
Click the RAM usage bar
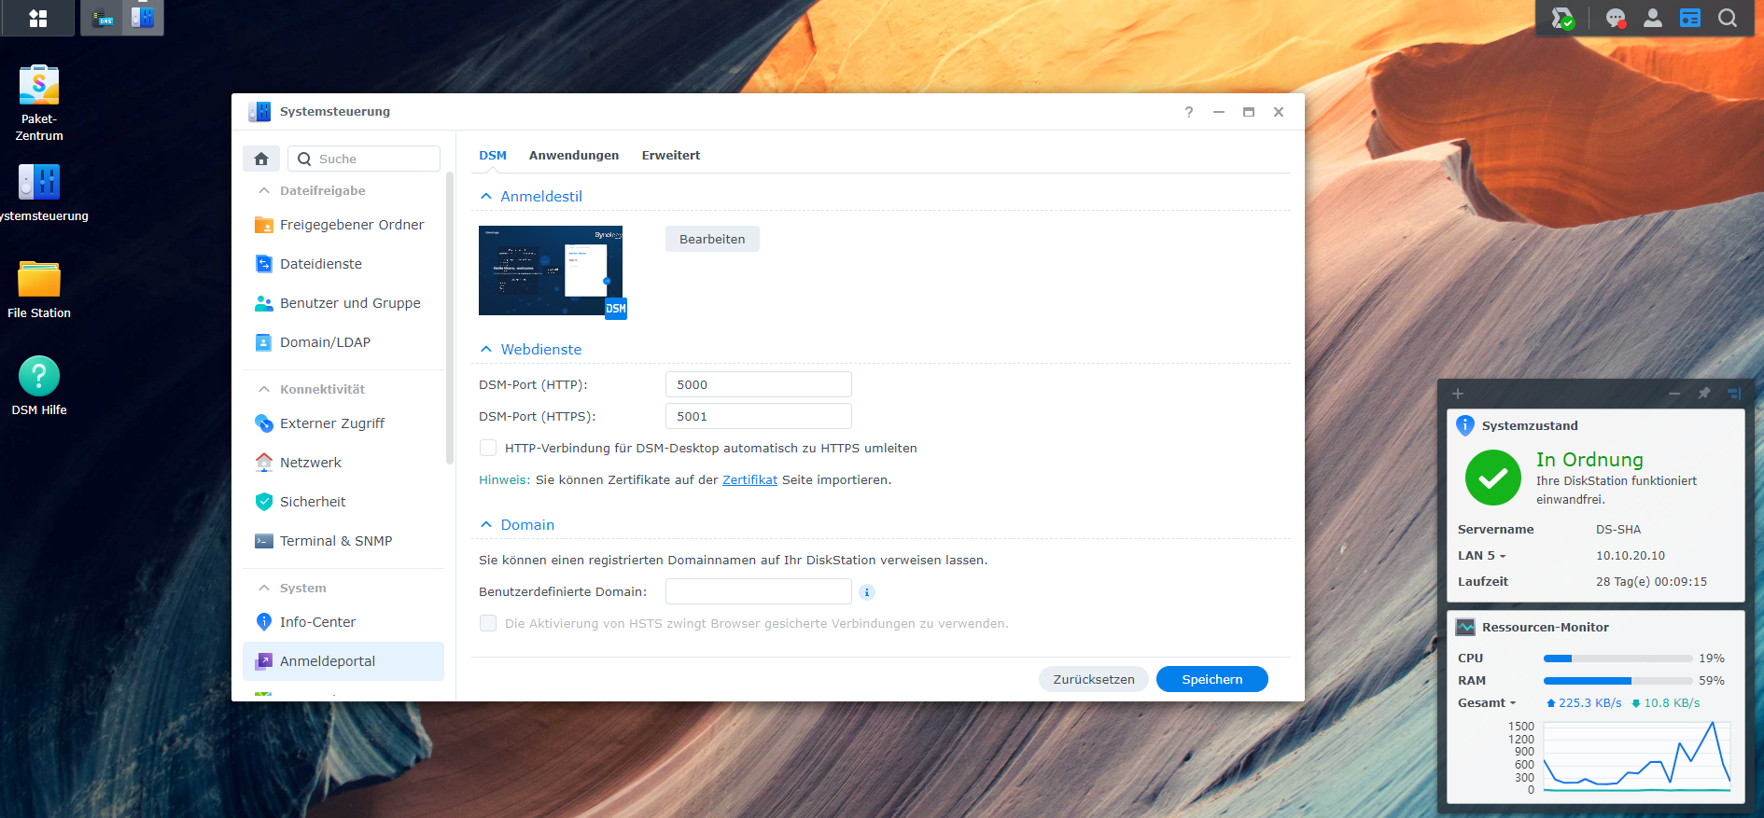pos(1618,681)
